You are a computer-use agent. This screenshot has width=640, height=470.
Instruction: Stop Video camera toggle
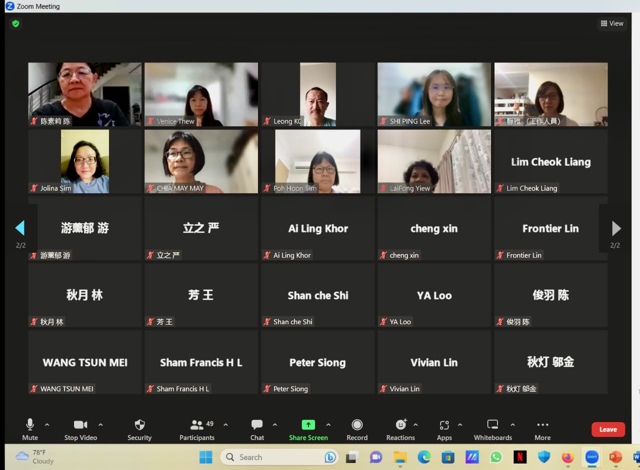click(80, 429)
